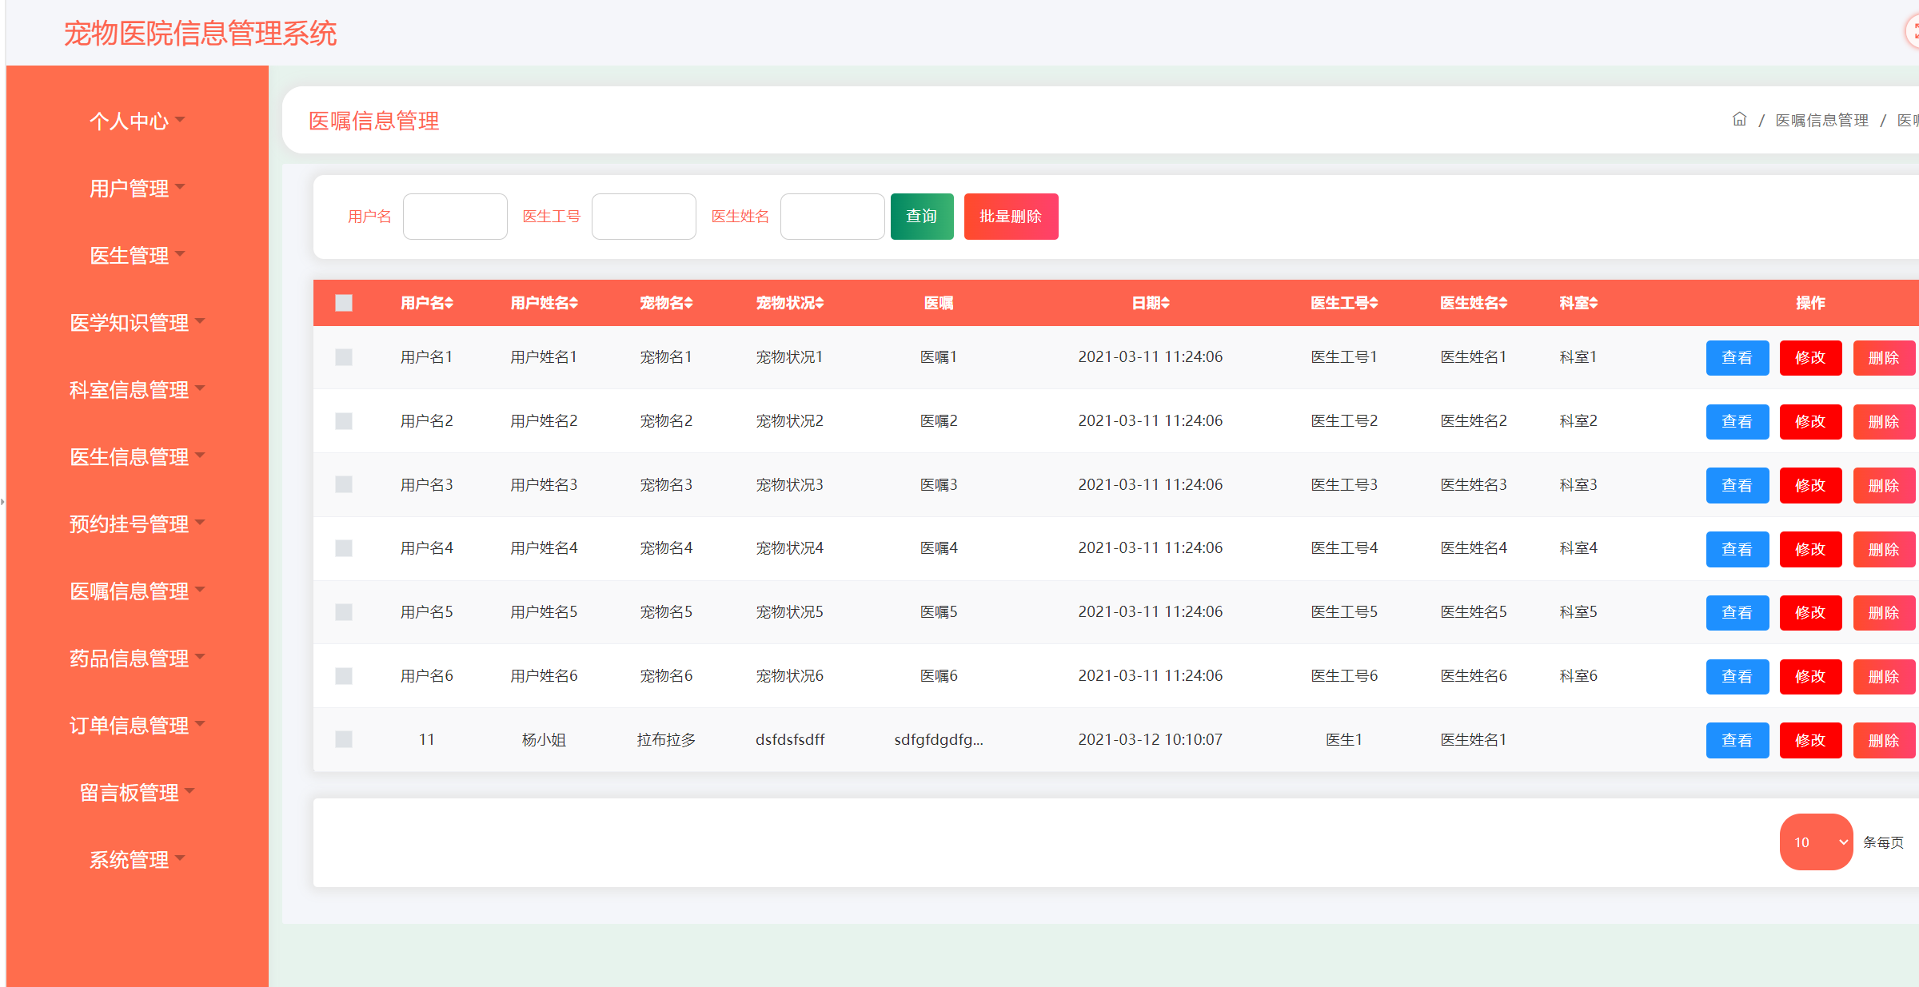Open the 10 条每页 page size dropdown
The height and width of the screenshot is (987, 1919).
coord(1816,842)
